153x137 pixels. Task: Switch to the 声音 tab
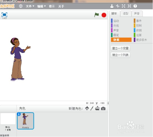[137, 14]
